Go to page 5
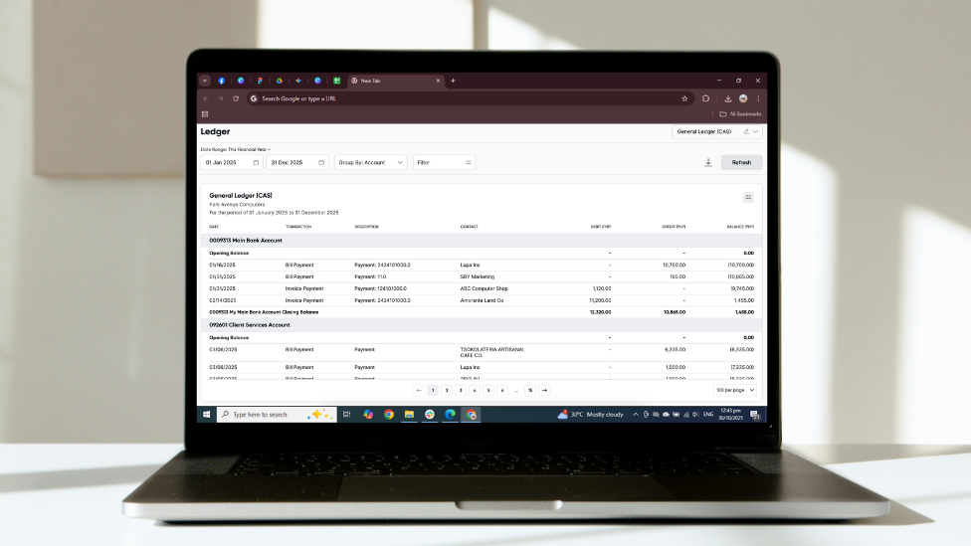Viewport: 971px width, 546px height. point(488,390)
